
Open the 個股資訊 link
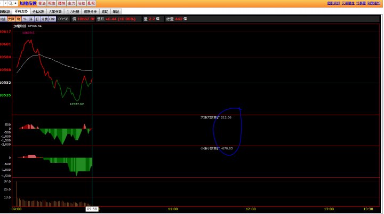point(333,3)
